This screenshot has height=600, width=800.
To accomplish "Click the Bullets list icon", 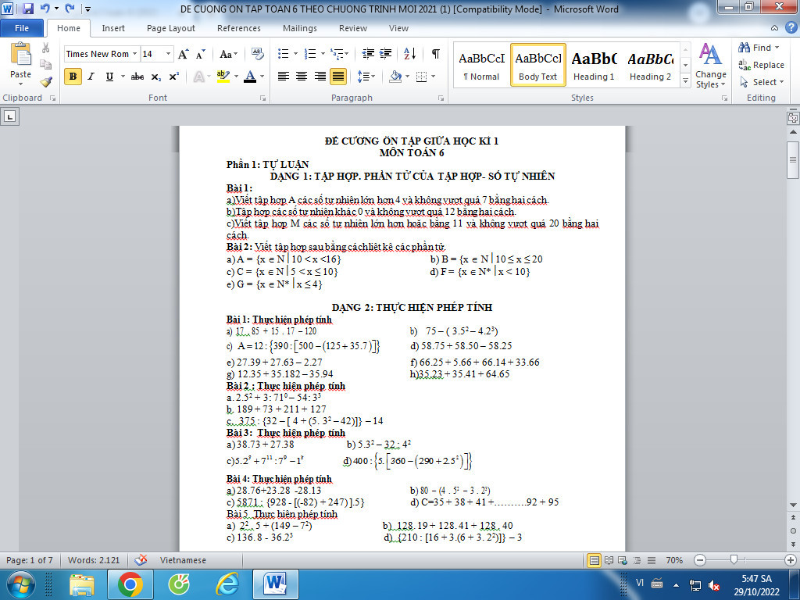I will [x=283, y=54].
